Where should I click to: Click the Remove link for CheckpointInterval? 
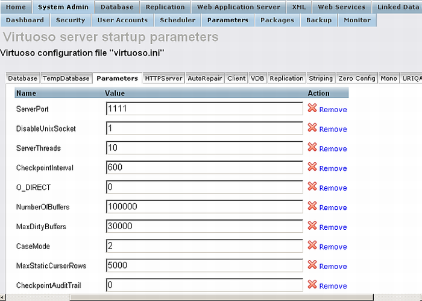click(x=333, y=168)
